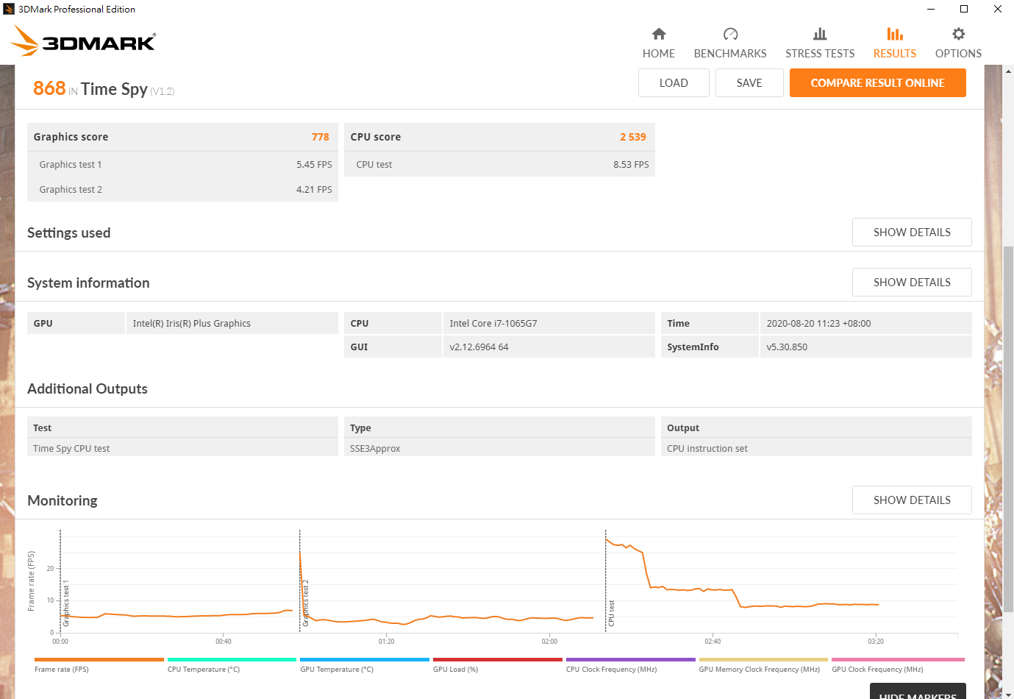Click the 3DMark logo
Viewport: 1014px width, 699px height.
pyautogui.click(x=85, y=41)
